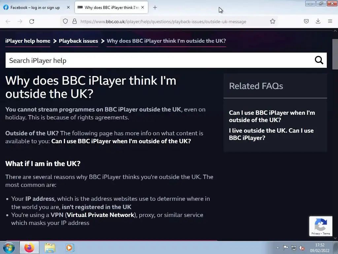Click the scroll-down arrow of the page
Screen dimensions: 338x254
pyautogui.click(x=335, y=238)
